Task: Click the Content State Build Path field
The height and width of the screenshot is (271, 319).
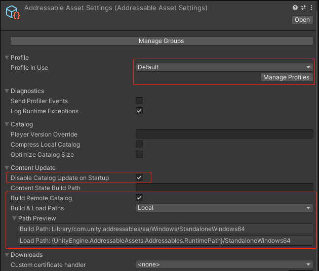Action: pos(224,188)
